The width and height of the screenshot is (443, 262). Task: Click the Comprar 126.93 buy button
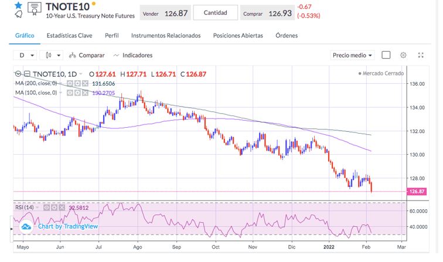coord(267,13)
